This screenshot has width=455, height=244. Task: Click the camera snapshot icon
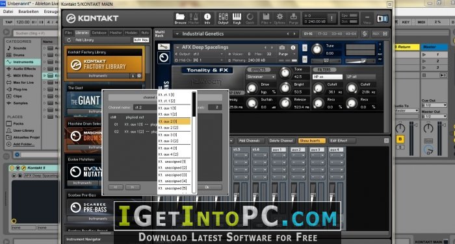pyautogui.click(x=281, y=47)
